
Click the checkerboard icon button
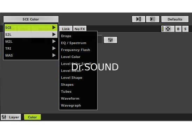tap(168, 29)
